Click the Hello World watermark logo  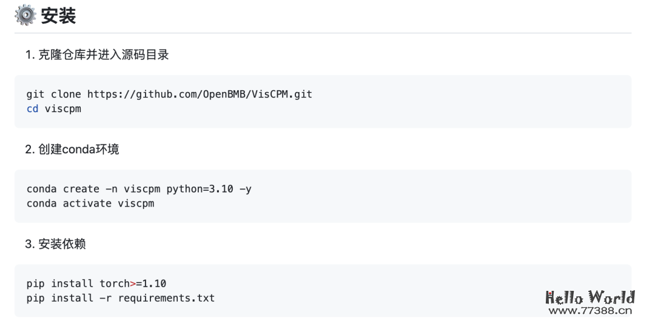[589, 297]
